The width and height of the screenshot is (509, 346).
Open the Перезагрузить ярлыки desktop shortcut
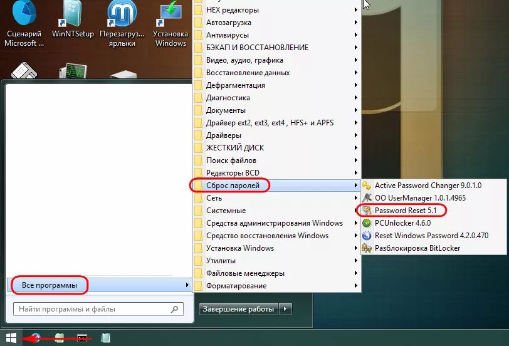tap(122, 23)
